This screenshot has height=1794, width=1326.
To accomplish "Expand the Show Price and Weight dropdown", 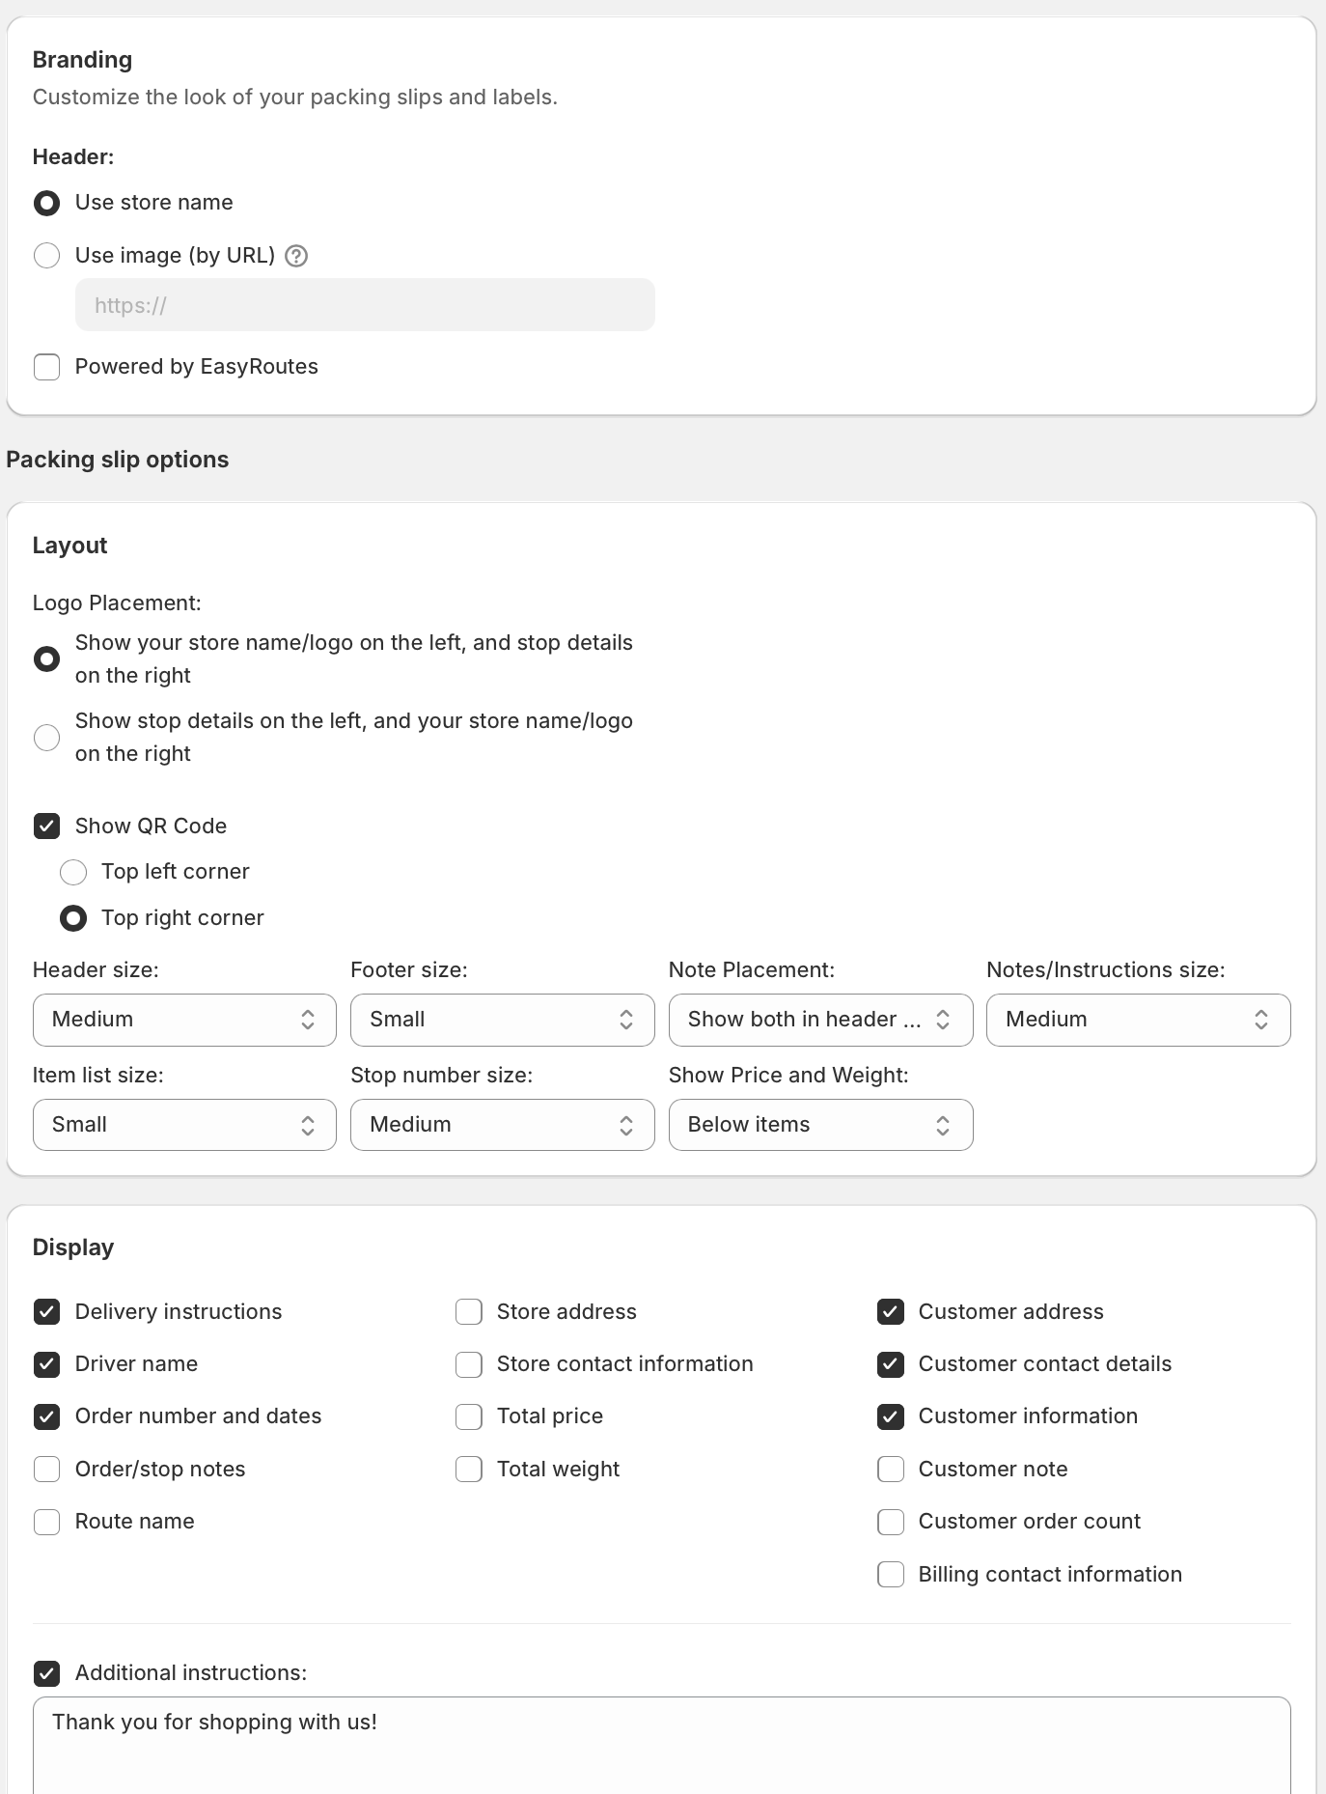I will 820,1125.
